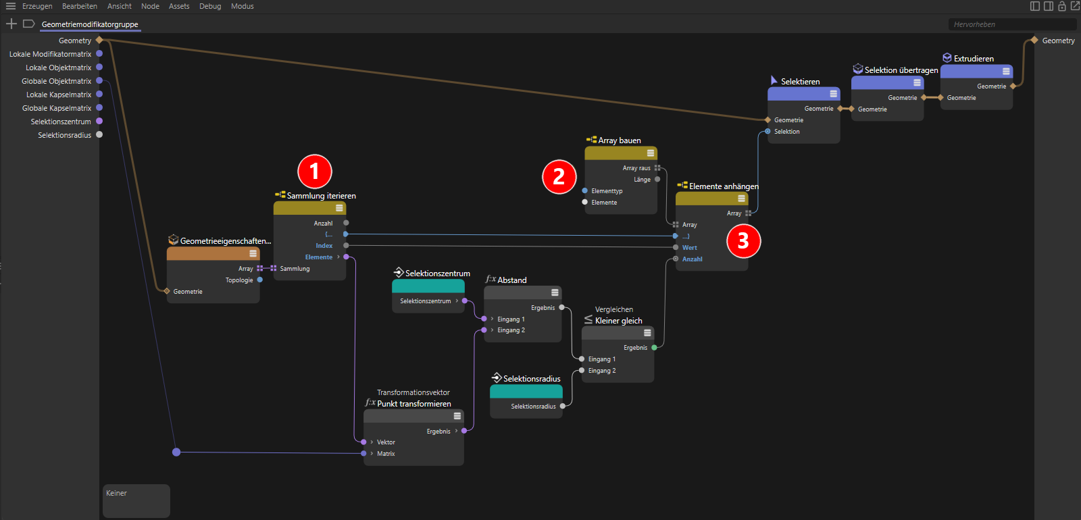The width and height of the screenshot is (1081, 520).
Task: Open Abstand node menu button
Action: 555,292
